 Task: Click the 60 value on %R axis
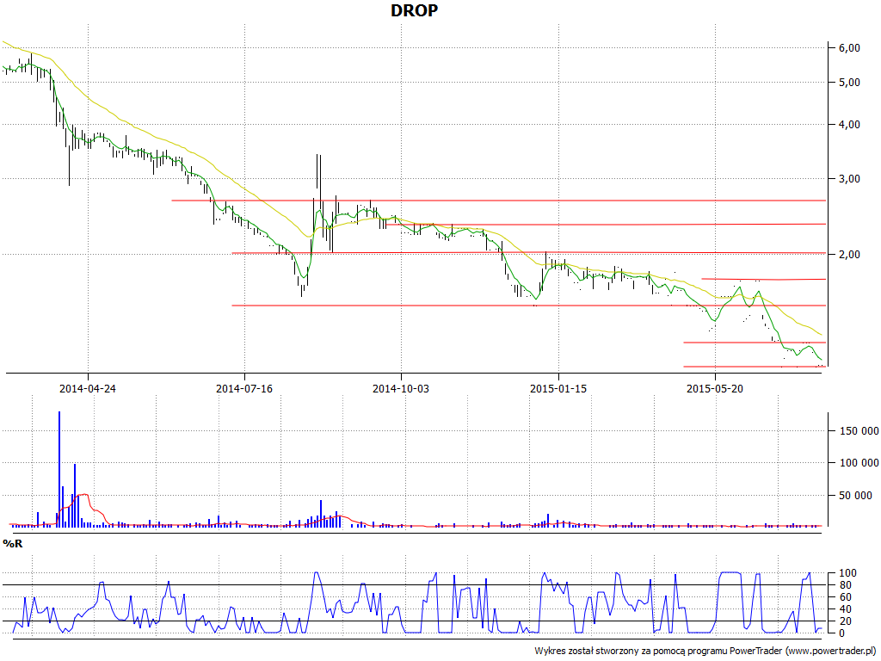847,597
